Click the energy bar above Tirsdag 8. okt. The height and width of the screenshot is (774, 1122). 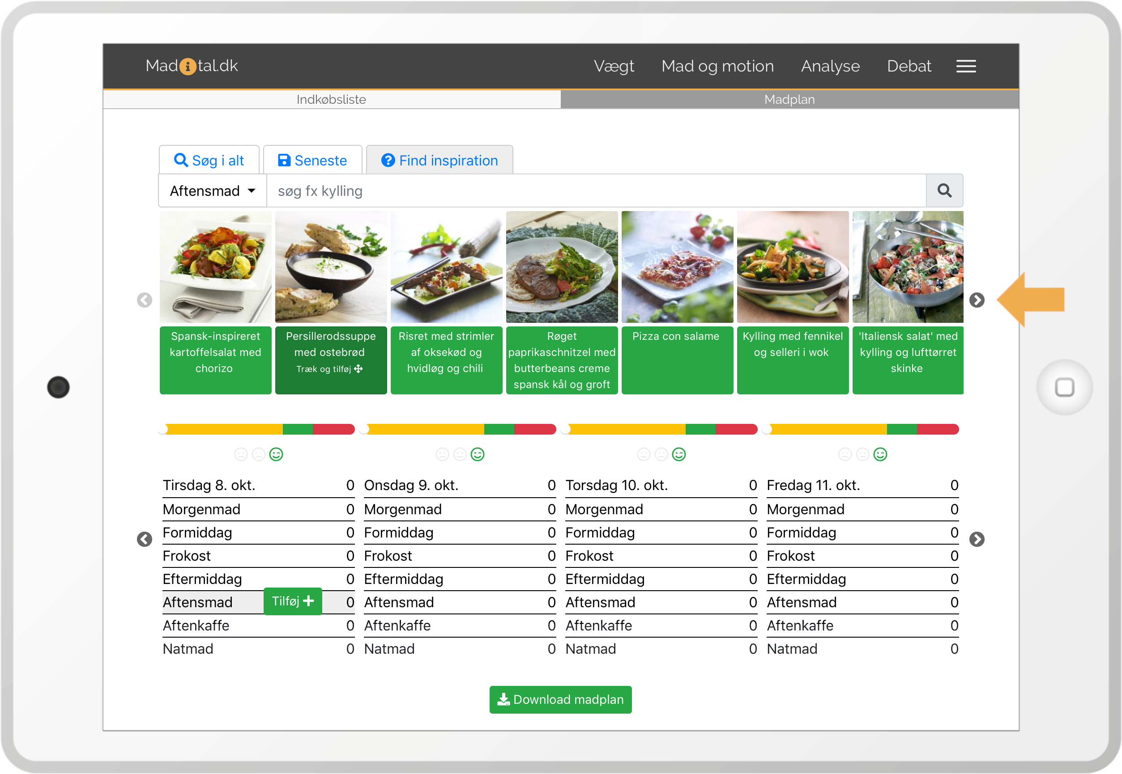click(x=258, y=429)
